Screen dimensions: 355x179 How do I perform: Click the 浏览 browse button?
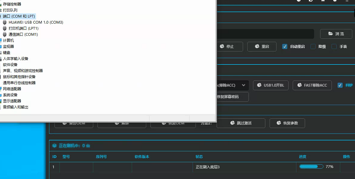click(x=336, y=34)
